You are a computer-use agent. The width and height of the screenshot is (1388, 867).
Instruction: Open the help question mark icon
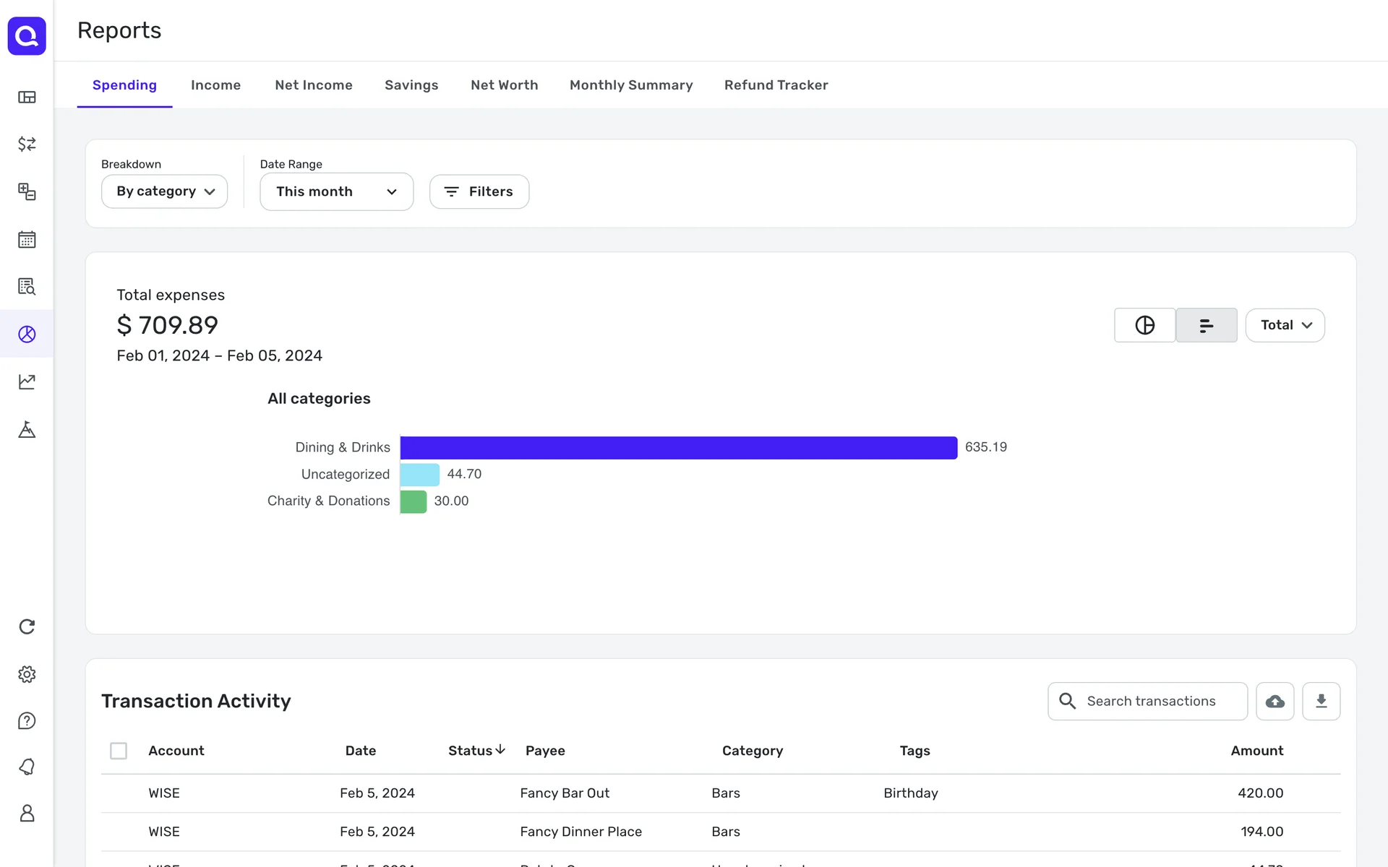(27, 720)
